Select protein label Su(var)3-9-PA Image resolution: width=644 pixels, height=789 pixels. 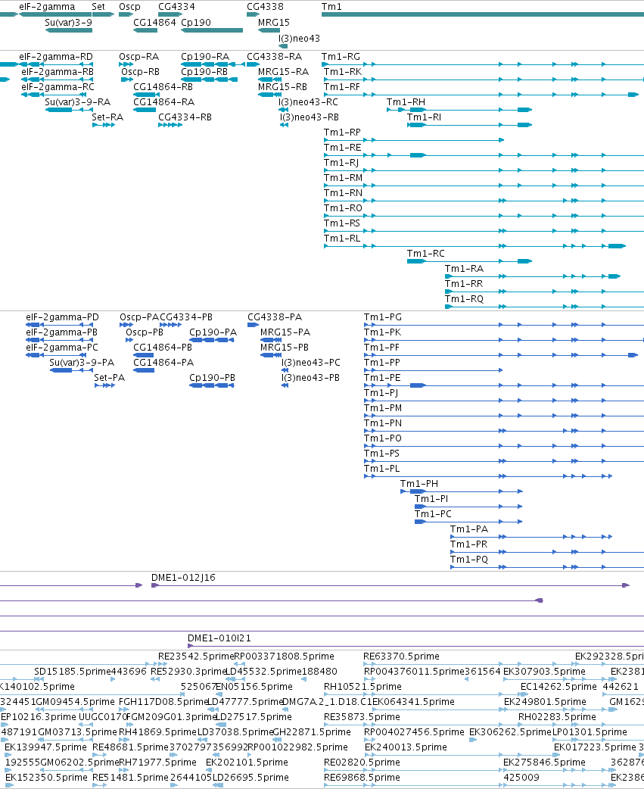pyautogui.click(x=82, y=362)
